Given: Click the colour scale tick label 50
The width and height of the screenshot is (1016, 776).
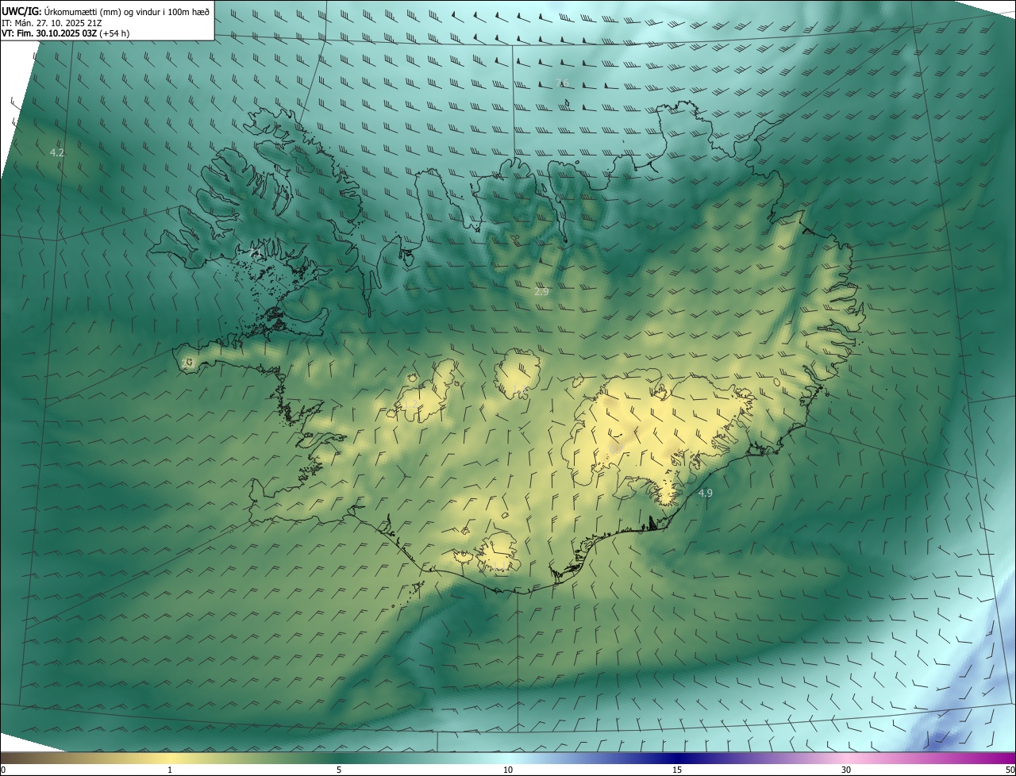Looking at the screenshot, I should pos(1010,770).
